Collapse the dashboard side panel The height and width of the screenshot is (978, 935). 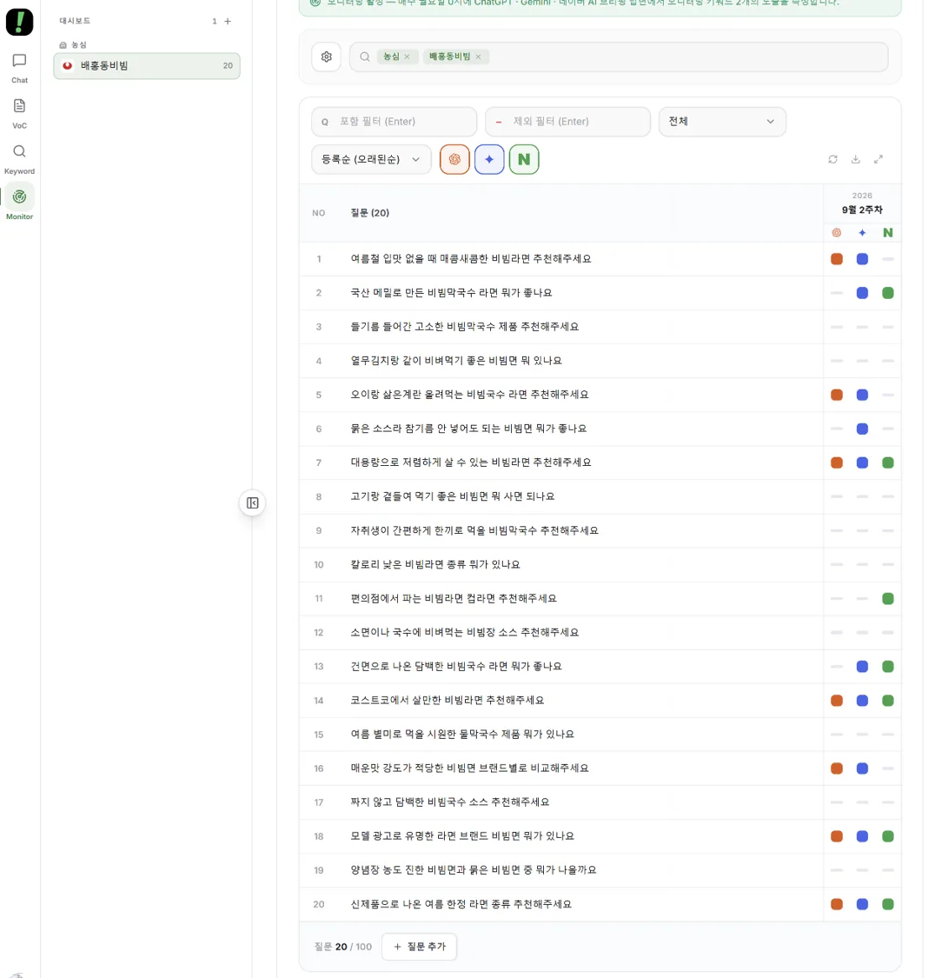(253, 502)
